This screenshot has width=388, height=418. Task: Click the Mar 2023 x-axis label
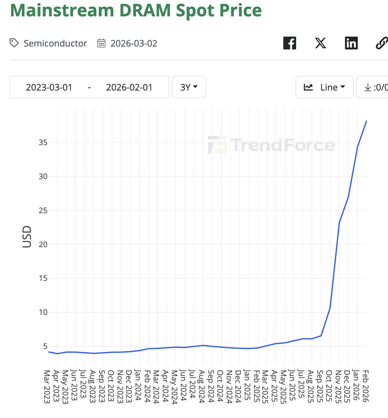coord(47,386)
